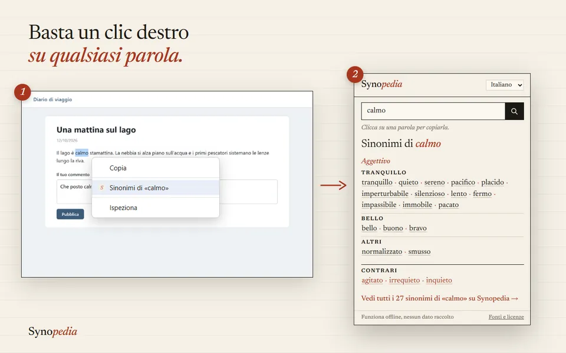The width and height of the screenshot is (566, 353).
Task: Click the date 12/10/2026
Action: 67,141
